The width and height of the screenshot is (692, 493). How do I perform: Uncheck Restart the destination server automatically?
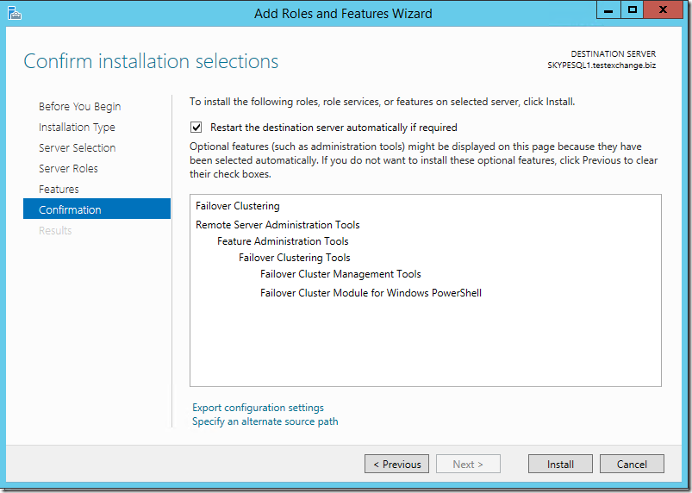(196, 128)
